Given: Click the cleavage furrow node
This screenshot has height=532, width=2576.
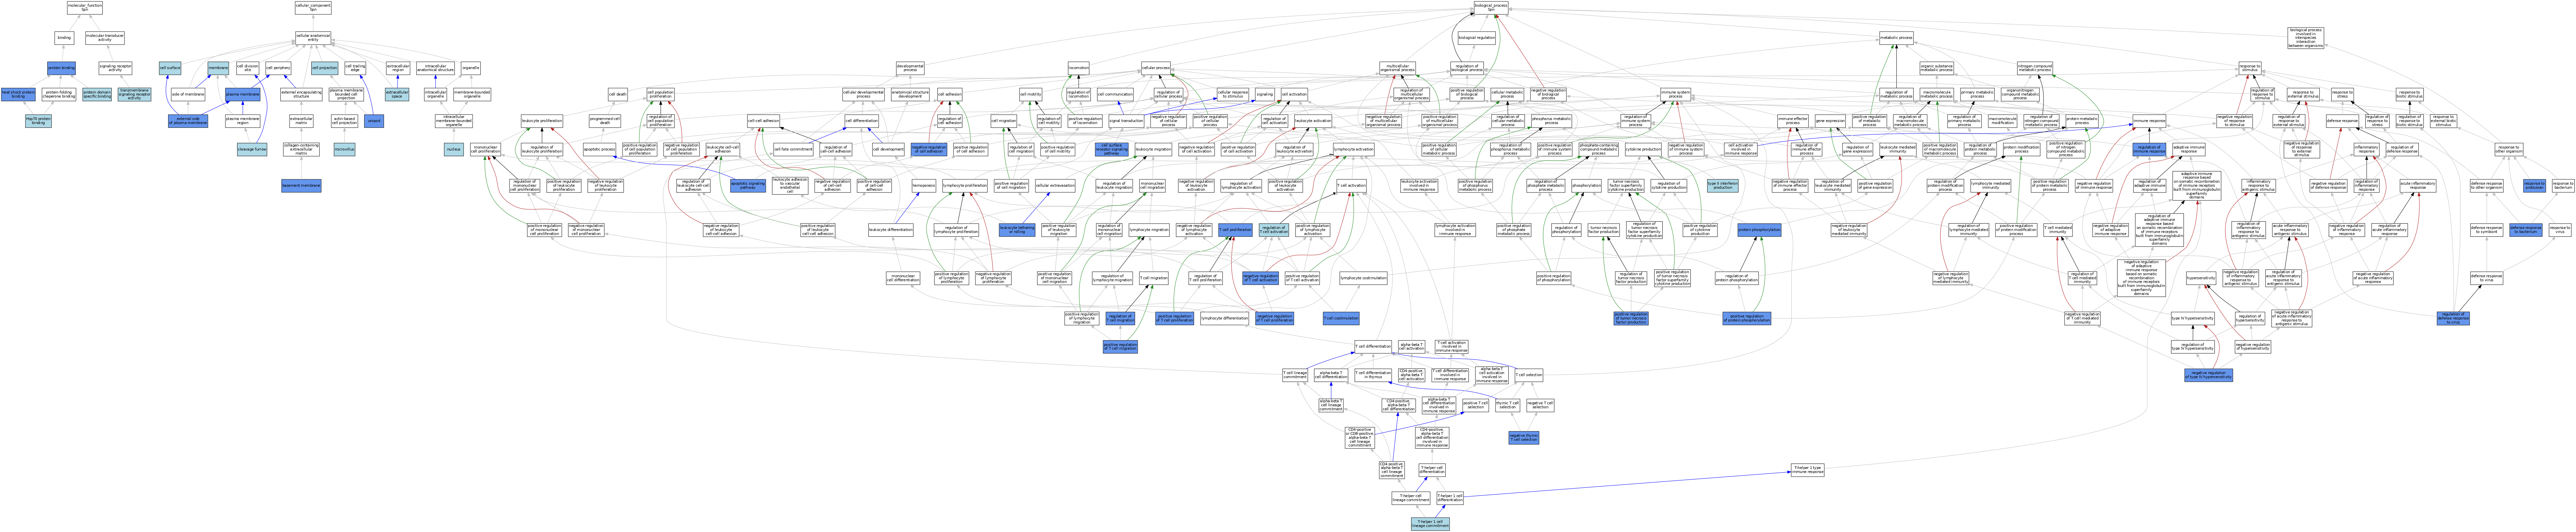Looking at the screenshot, I should (x=252, y=149).
